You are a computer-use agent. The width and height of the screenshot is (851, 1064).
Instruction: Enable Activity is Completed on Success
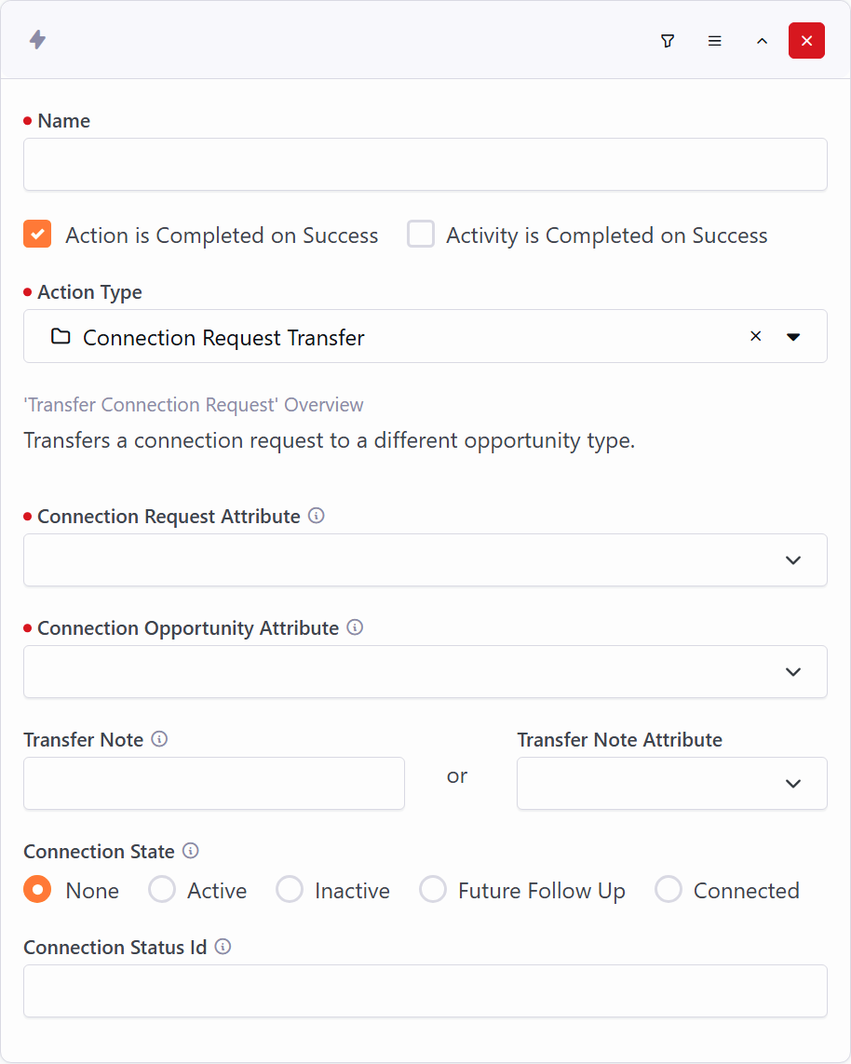pyautogui.click(x=421, y=235)
